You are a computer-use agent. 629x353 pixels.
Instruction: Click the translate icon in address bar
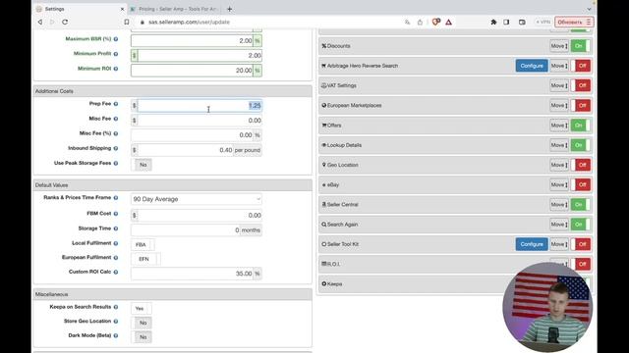[x=407, y=22]
